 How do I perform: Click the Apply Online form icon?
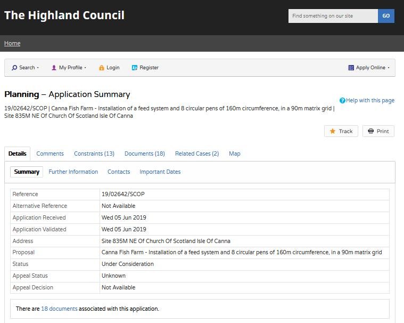coord(351,68)
